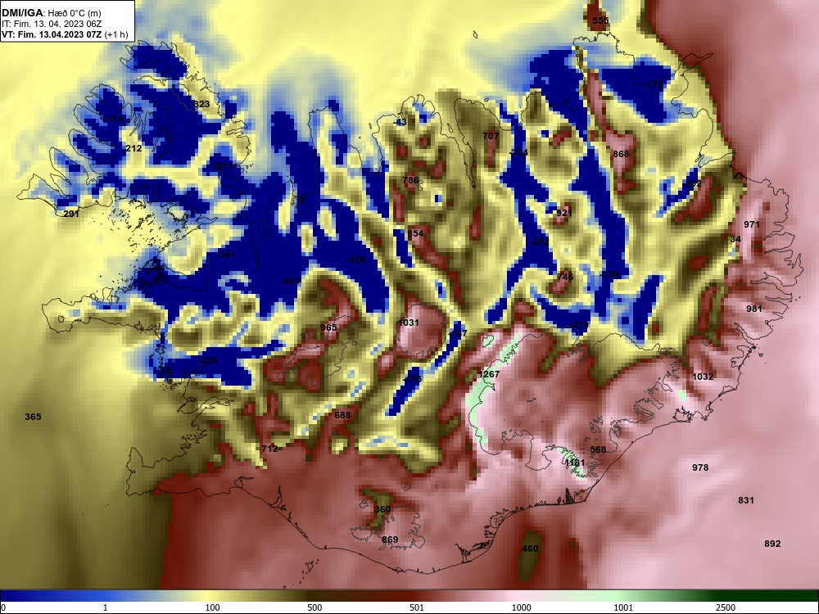
Task: Click the map value 854
Action: [x=415, y=233]
